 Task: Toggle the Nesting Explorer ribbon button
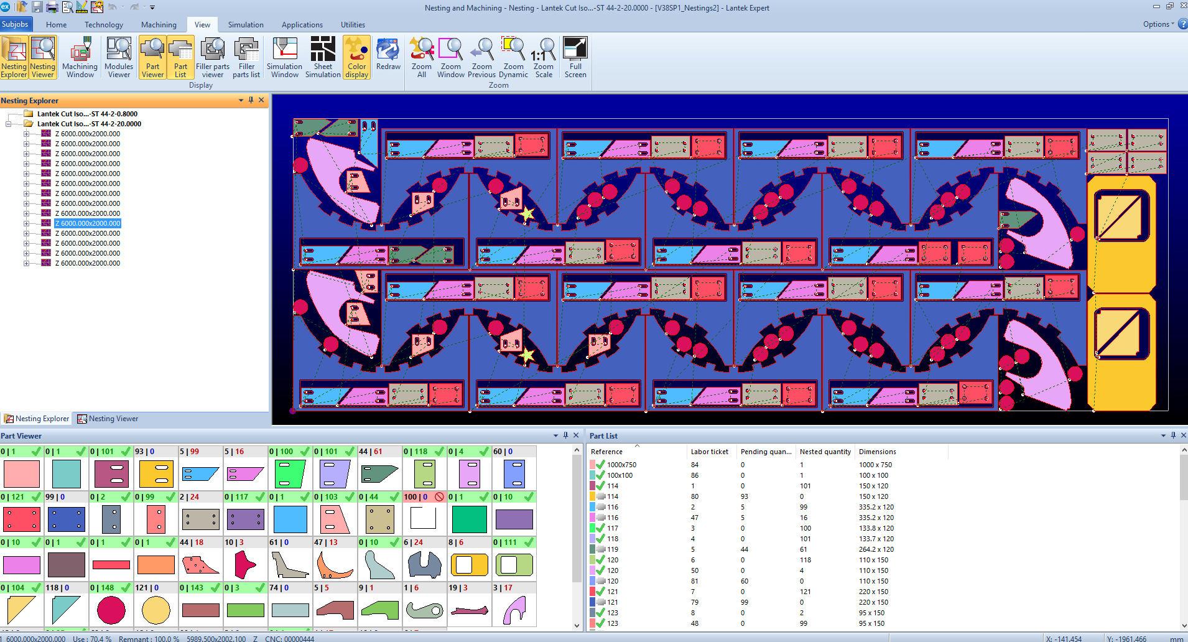point(14,57)
